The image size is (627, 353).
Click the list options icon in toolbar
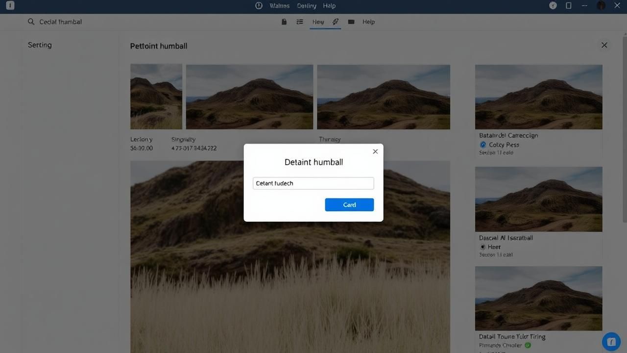coord(300,22)
